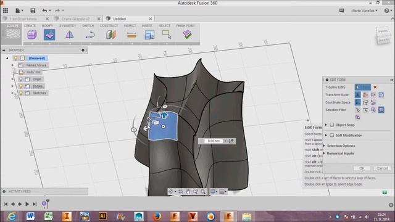Select the third Transform Mode icon
This screenshot has height=222, width=395.
click(x=373, y=94)
